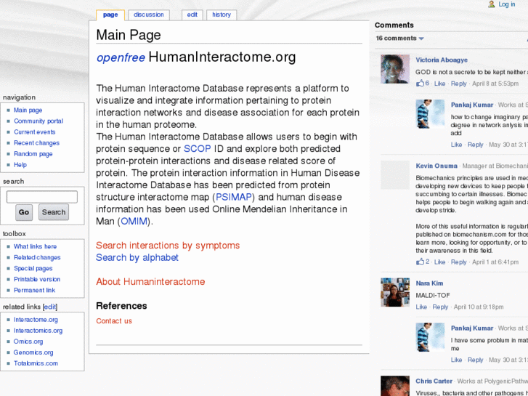The width and height of the screenshot is (528, 396).
Task: Reply to Nara Kim's comment
Action: click(x=440, y=307)
